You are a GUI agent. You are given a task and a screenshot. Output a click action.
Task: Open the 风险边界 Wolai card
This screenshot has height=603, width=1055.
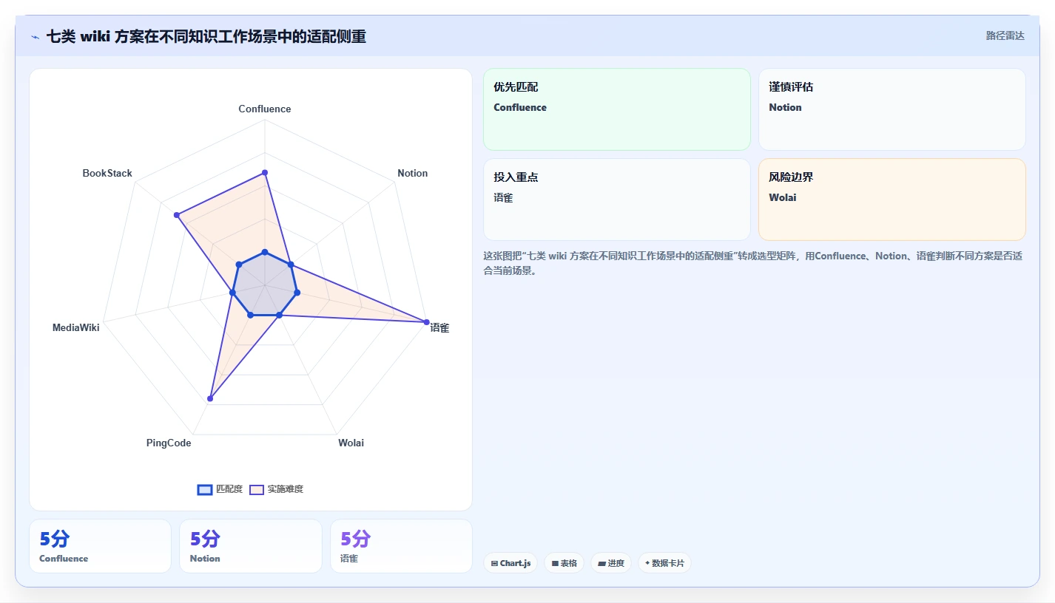pos(892,200)
